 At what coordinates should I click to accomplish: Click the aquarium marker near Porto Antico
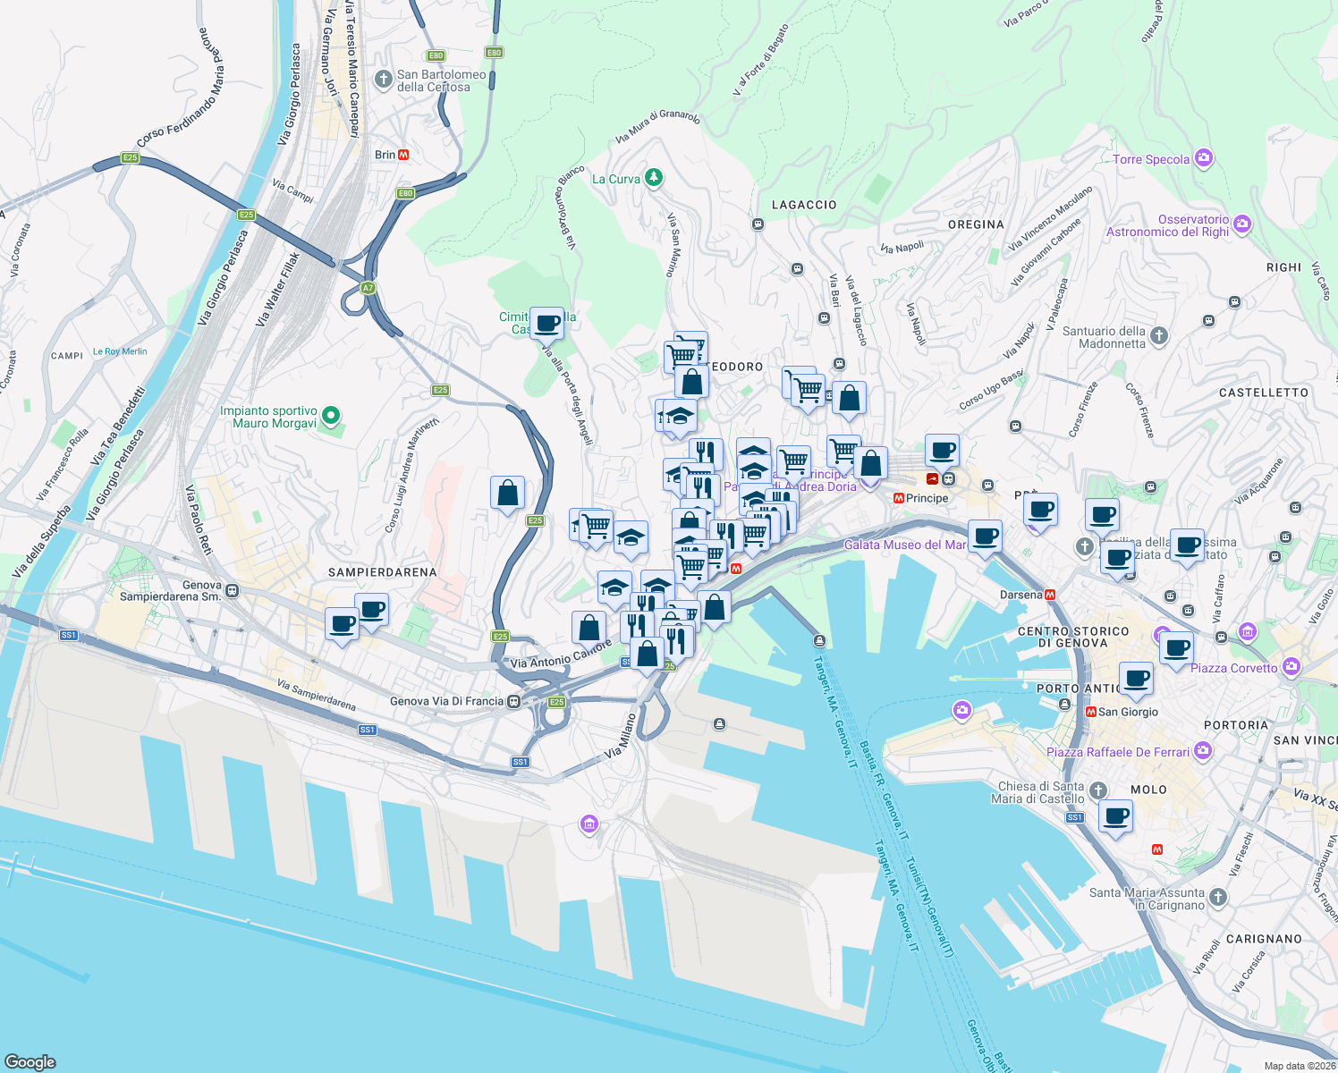961,708
